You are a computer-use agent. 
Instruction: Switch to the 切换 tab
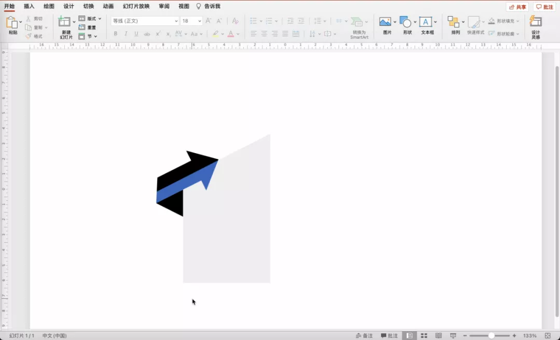89,6
